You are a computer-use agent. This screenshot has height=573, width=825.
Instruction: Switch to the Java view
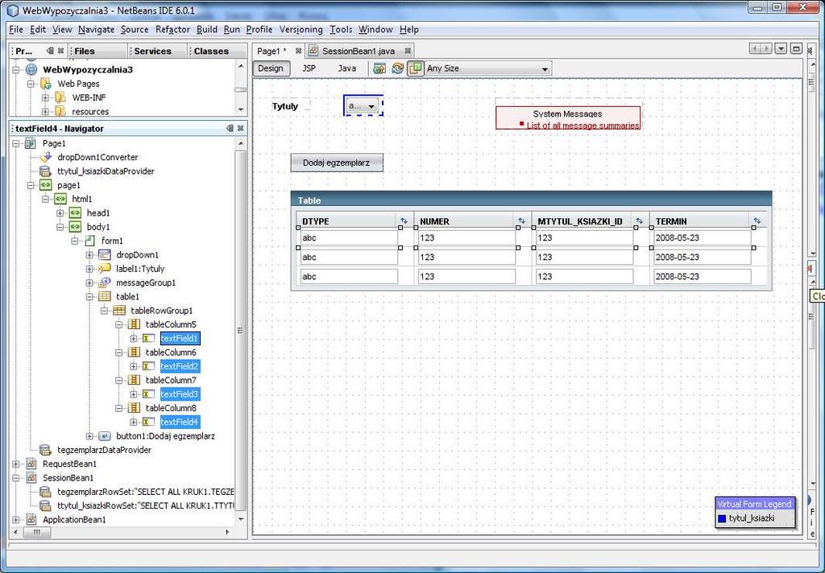click(346, 68)
